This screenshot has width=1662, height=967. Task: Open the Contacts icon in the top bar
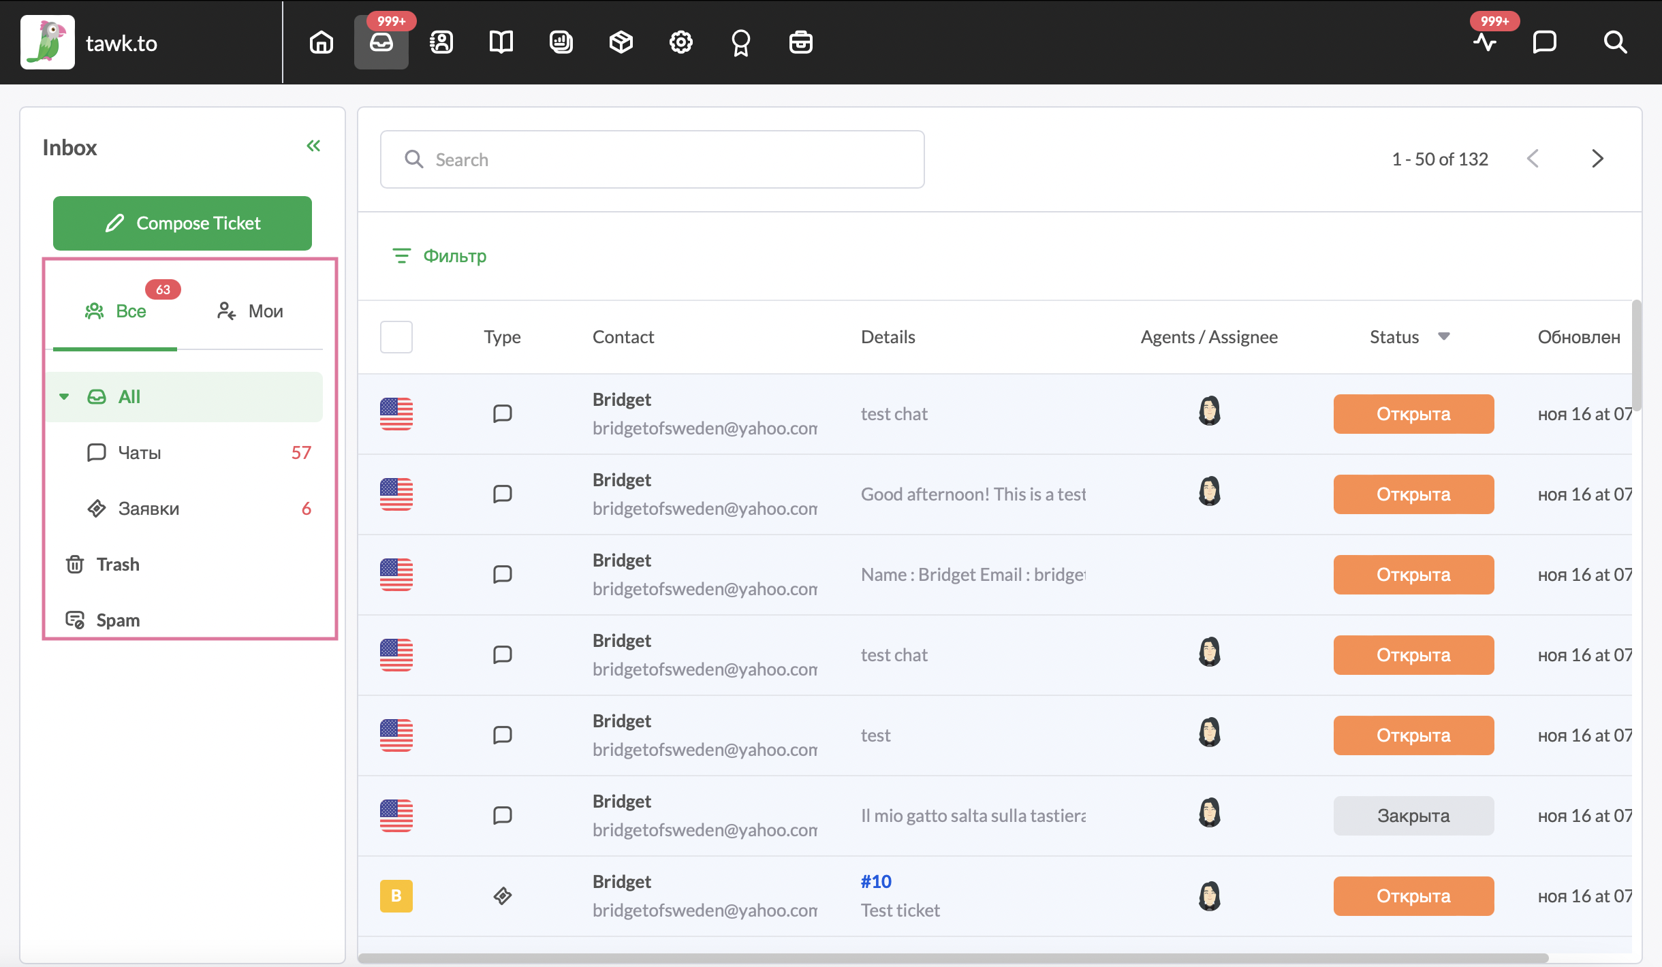[441, 42]
